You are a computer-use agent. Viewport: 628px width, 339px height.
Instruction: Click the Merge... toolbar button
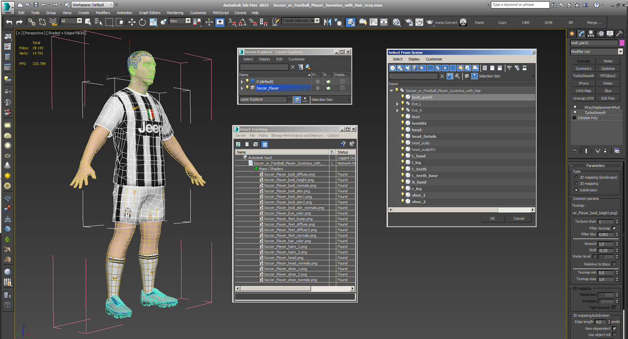click(x=594, y=22)
